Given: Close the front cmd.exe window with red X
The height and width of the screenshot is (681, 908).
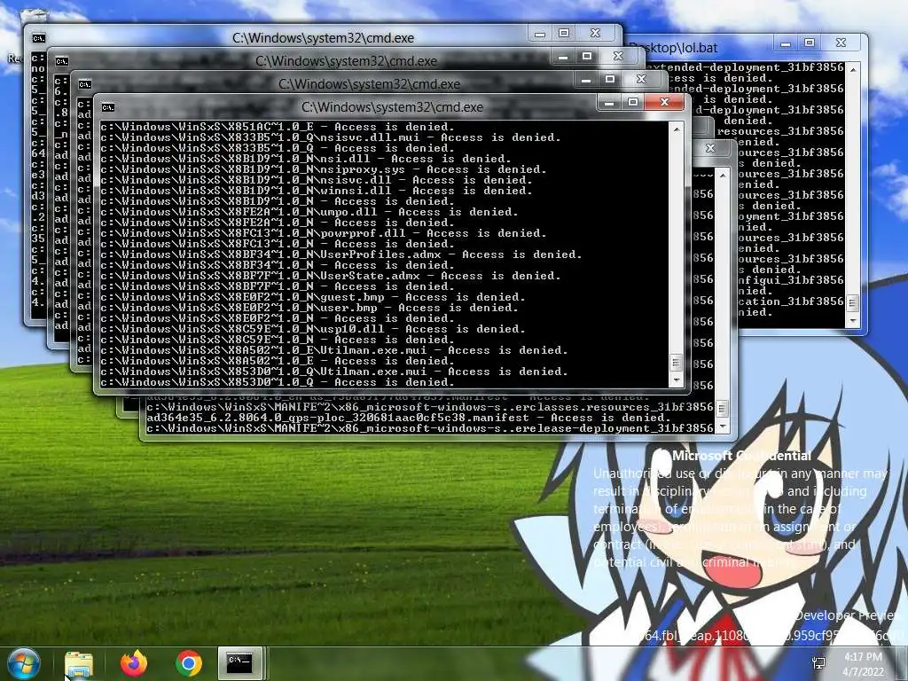Looking at the screenshot, I should tap(664, 103).
